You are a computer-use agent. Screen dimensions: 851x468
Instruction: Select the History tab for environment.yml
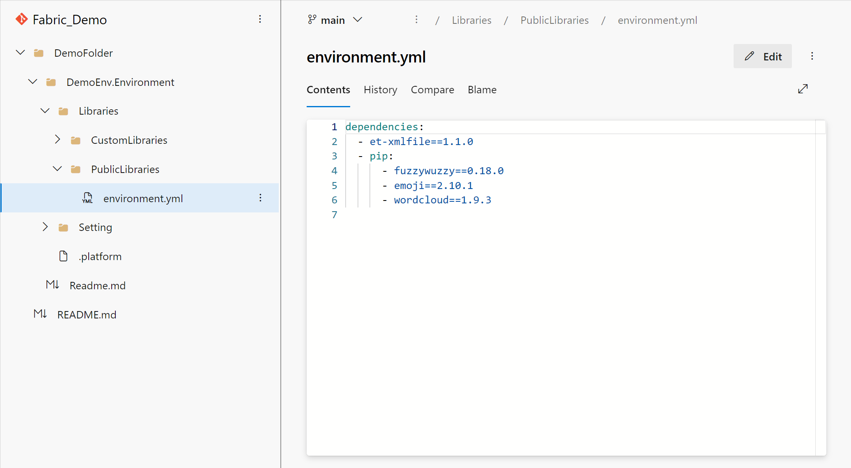click(x=381, y=89)
